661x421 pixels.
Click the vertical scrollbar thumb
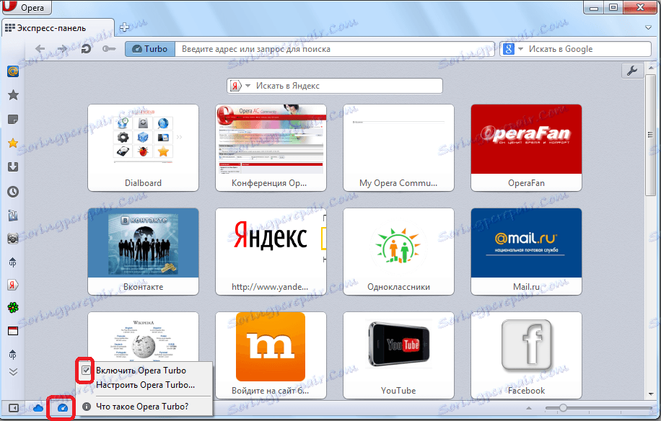(x=650, y=135)
